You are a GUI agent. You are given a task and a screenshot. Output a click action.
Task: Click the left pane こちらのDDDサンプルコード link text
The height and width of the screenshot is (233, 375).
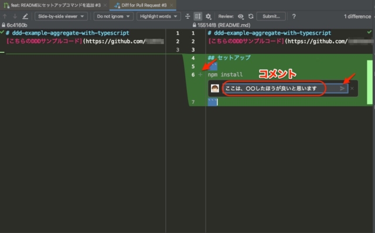[44, 41]
